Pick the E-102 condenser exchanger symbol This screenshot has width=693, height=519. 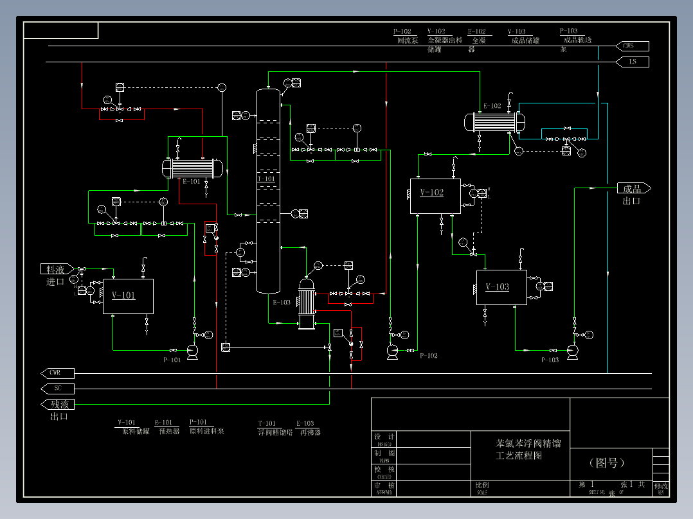(494, 122)
